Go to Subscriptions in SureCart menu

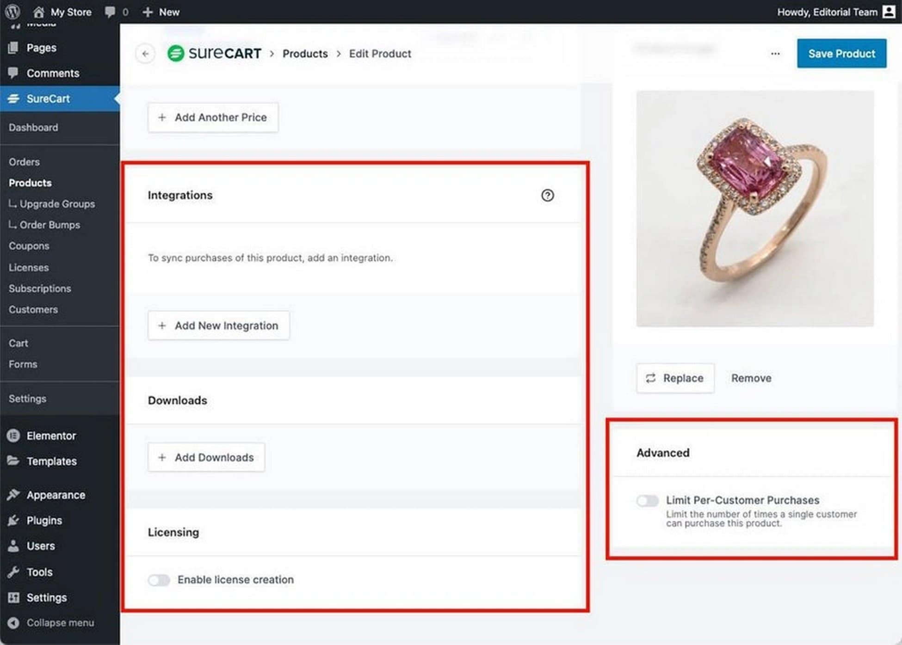tap(40, 289)
